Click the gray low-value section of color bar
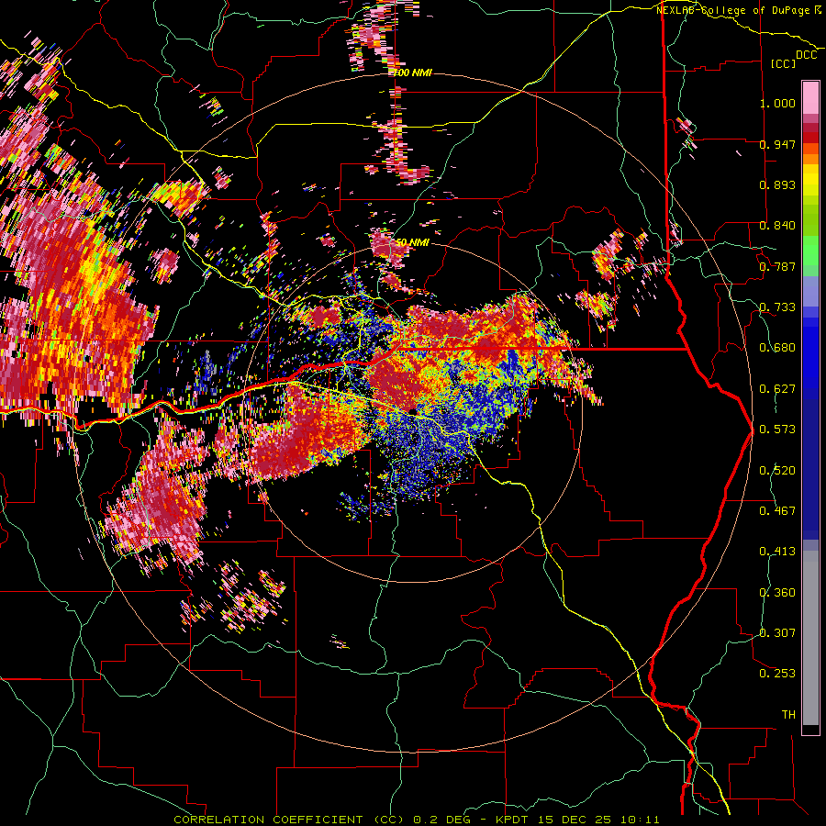 [810, 638]
